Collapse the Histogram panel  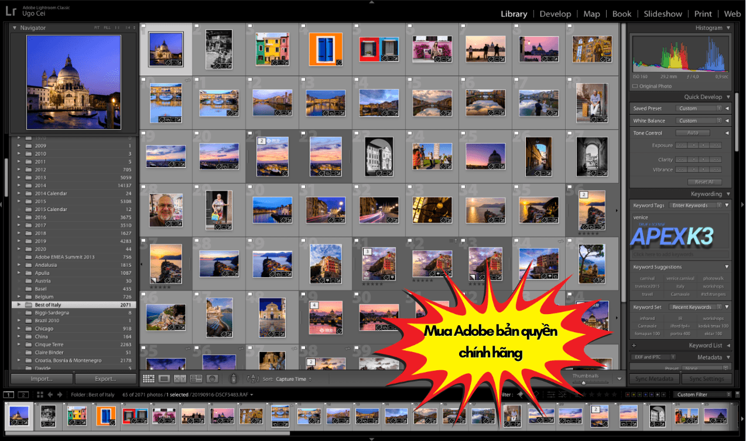click(x=728, y=28)
